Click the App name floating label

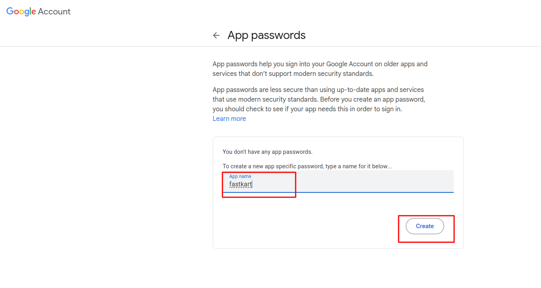click(x=240, y=176)
